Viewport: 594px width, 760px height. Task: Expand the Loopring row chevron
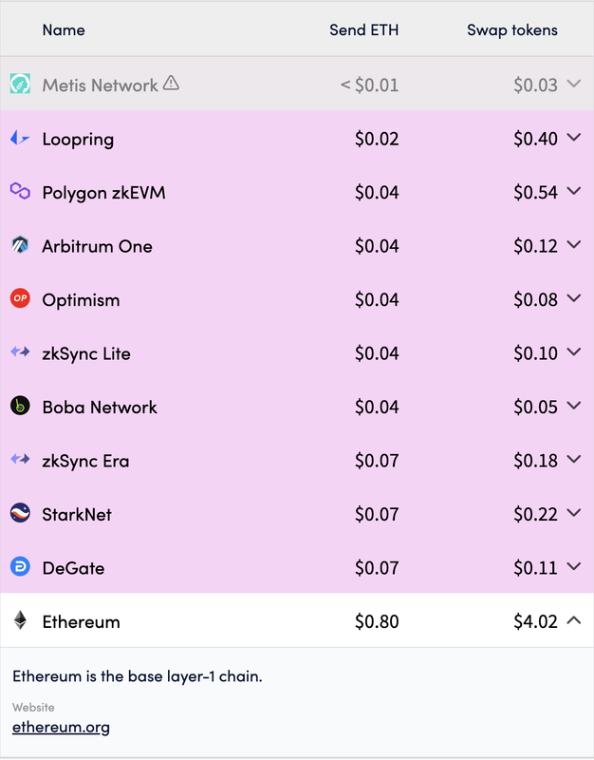click(x=574, y=138)
